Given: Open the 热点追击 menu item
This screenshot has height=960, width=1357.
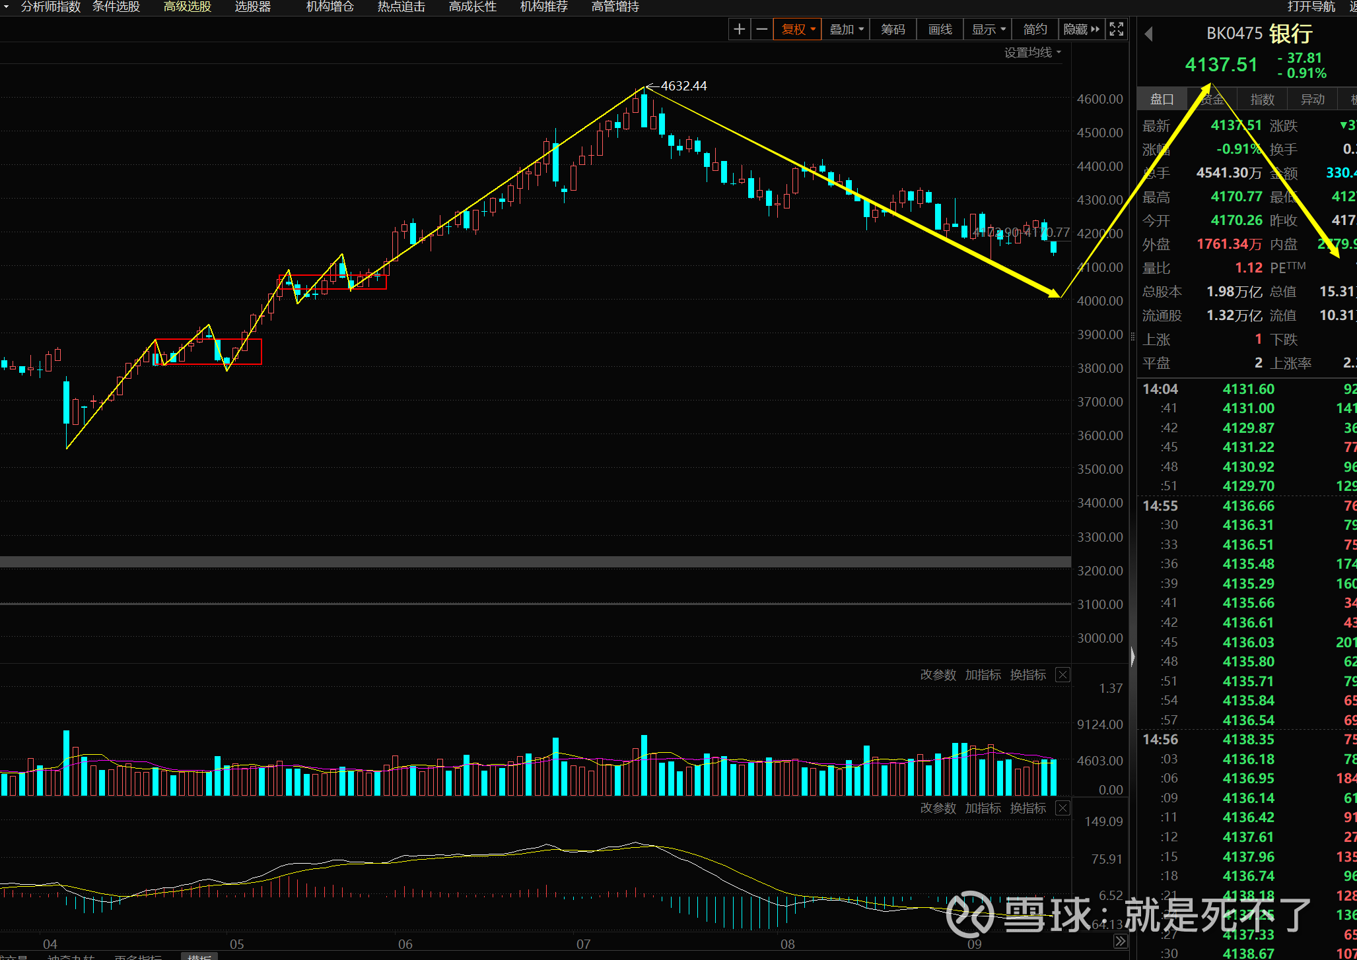Looking at the screenshot, I should click(401, 7).
